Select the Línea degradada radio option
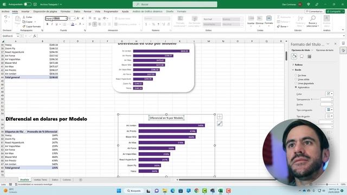The width and height of the screenshot is (347, 195). [x=296, y=83]
